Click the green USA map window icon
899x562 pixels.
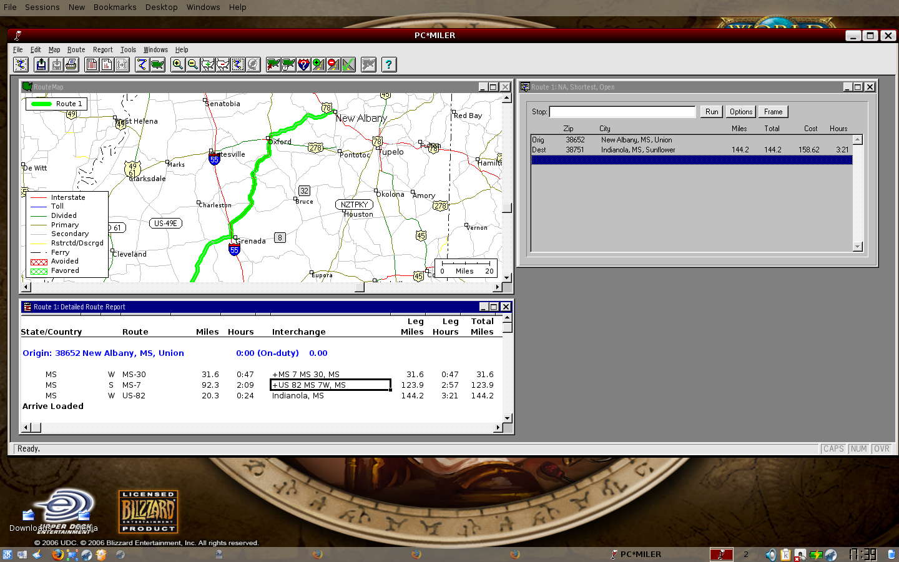tap(157, 64)
